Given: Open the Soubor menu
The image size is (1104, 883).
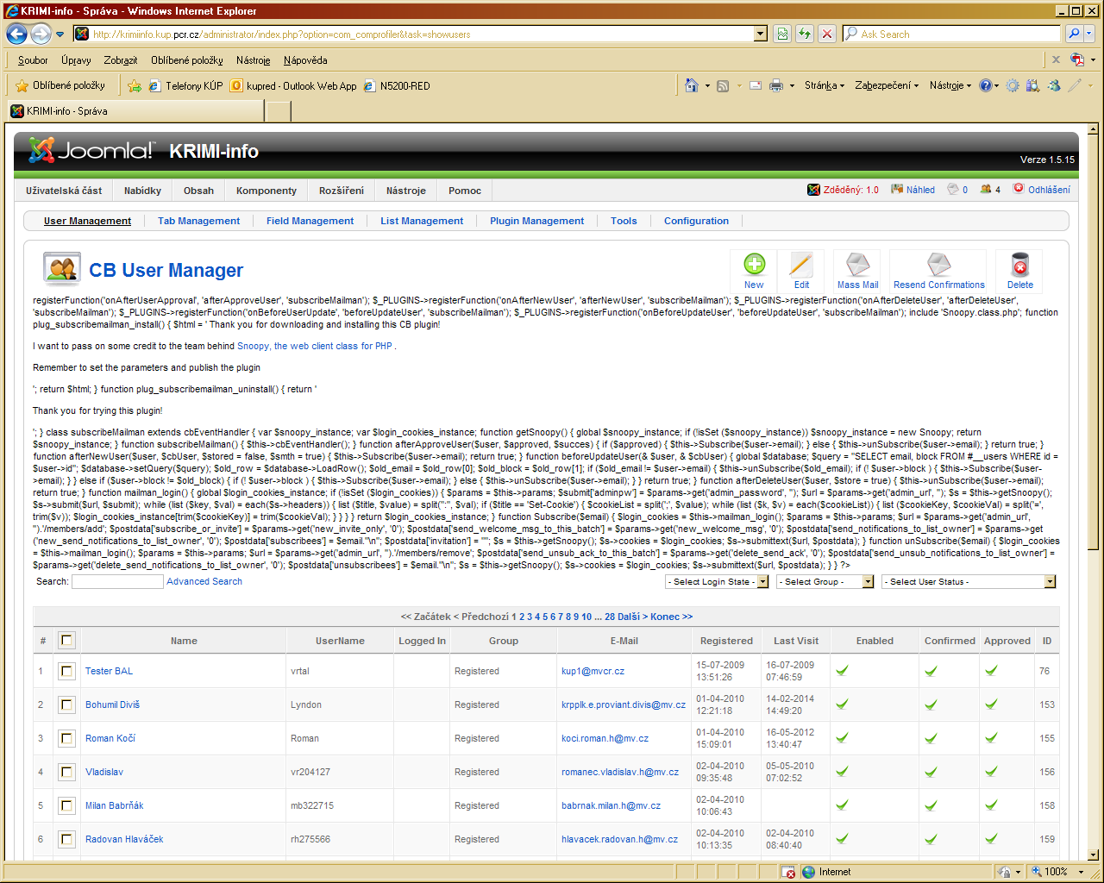Looking at the screenshot, I should click(x=33, y=60).
